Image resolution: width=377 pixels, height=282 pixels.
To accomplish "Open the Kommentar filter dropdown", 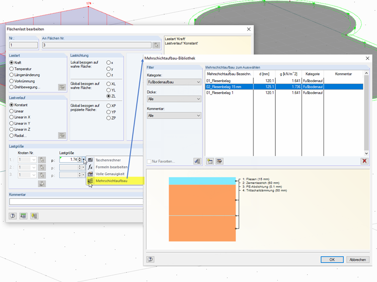I will (174, 116).
